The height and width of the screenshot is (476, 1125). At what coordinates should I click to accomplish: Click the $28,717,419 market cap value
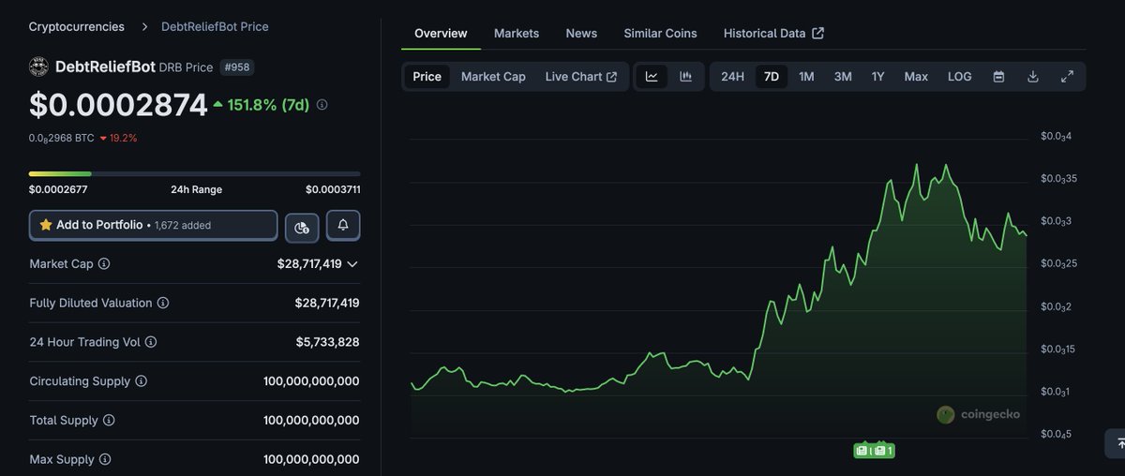pos(309,264)
